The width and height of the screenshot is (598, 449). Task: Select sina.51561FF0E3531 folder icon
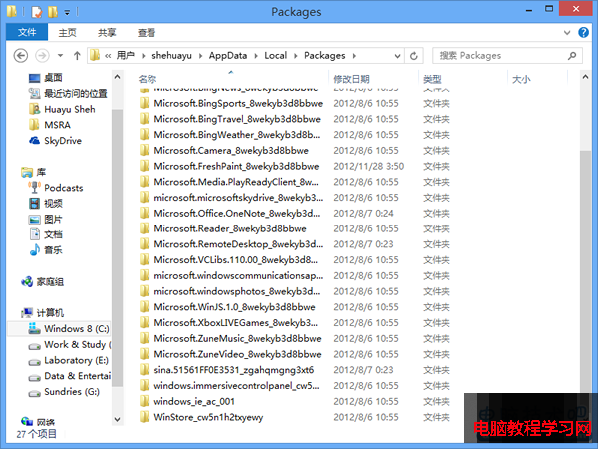point(145,370)
